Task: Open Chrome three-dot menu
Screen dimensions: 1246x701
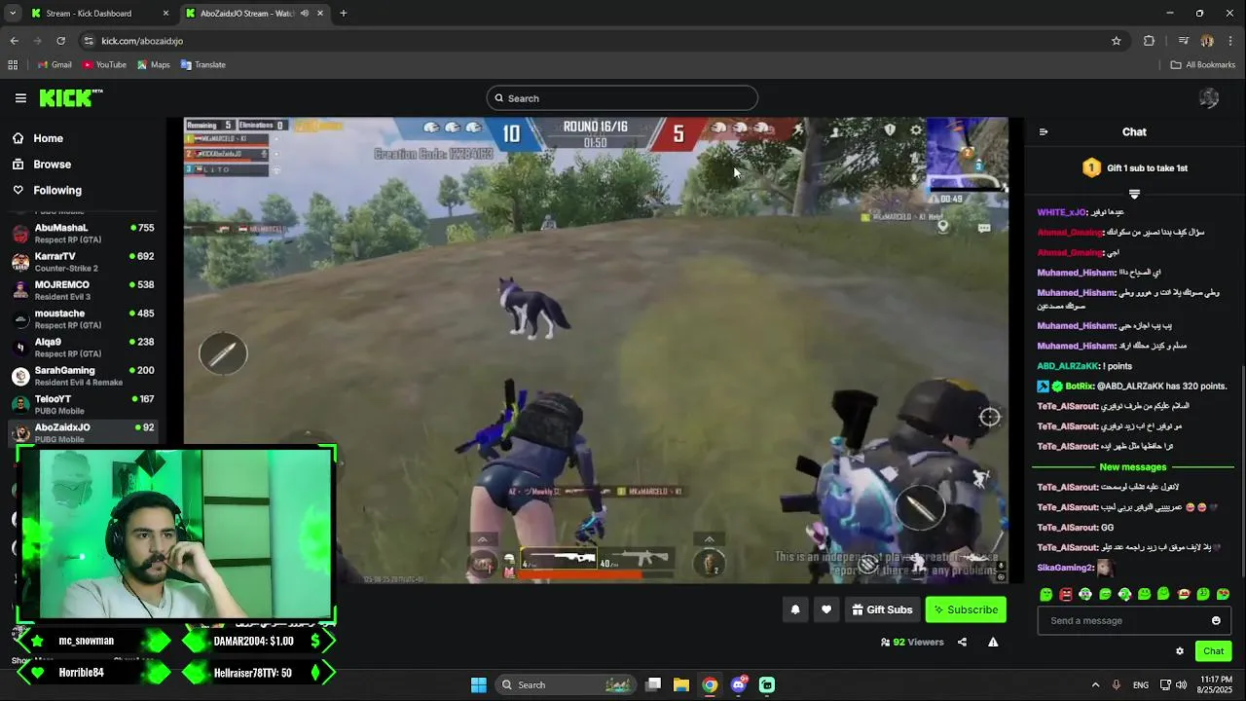Action: 1231,41
